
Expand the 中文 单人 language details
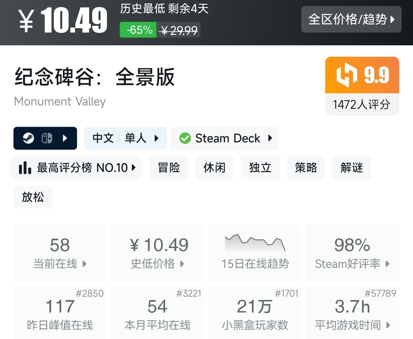click(x=125, y=138)
